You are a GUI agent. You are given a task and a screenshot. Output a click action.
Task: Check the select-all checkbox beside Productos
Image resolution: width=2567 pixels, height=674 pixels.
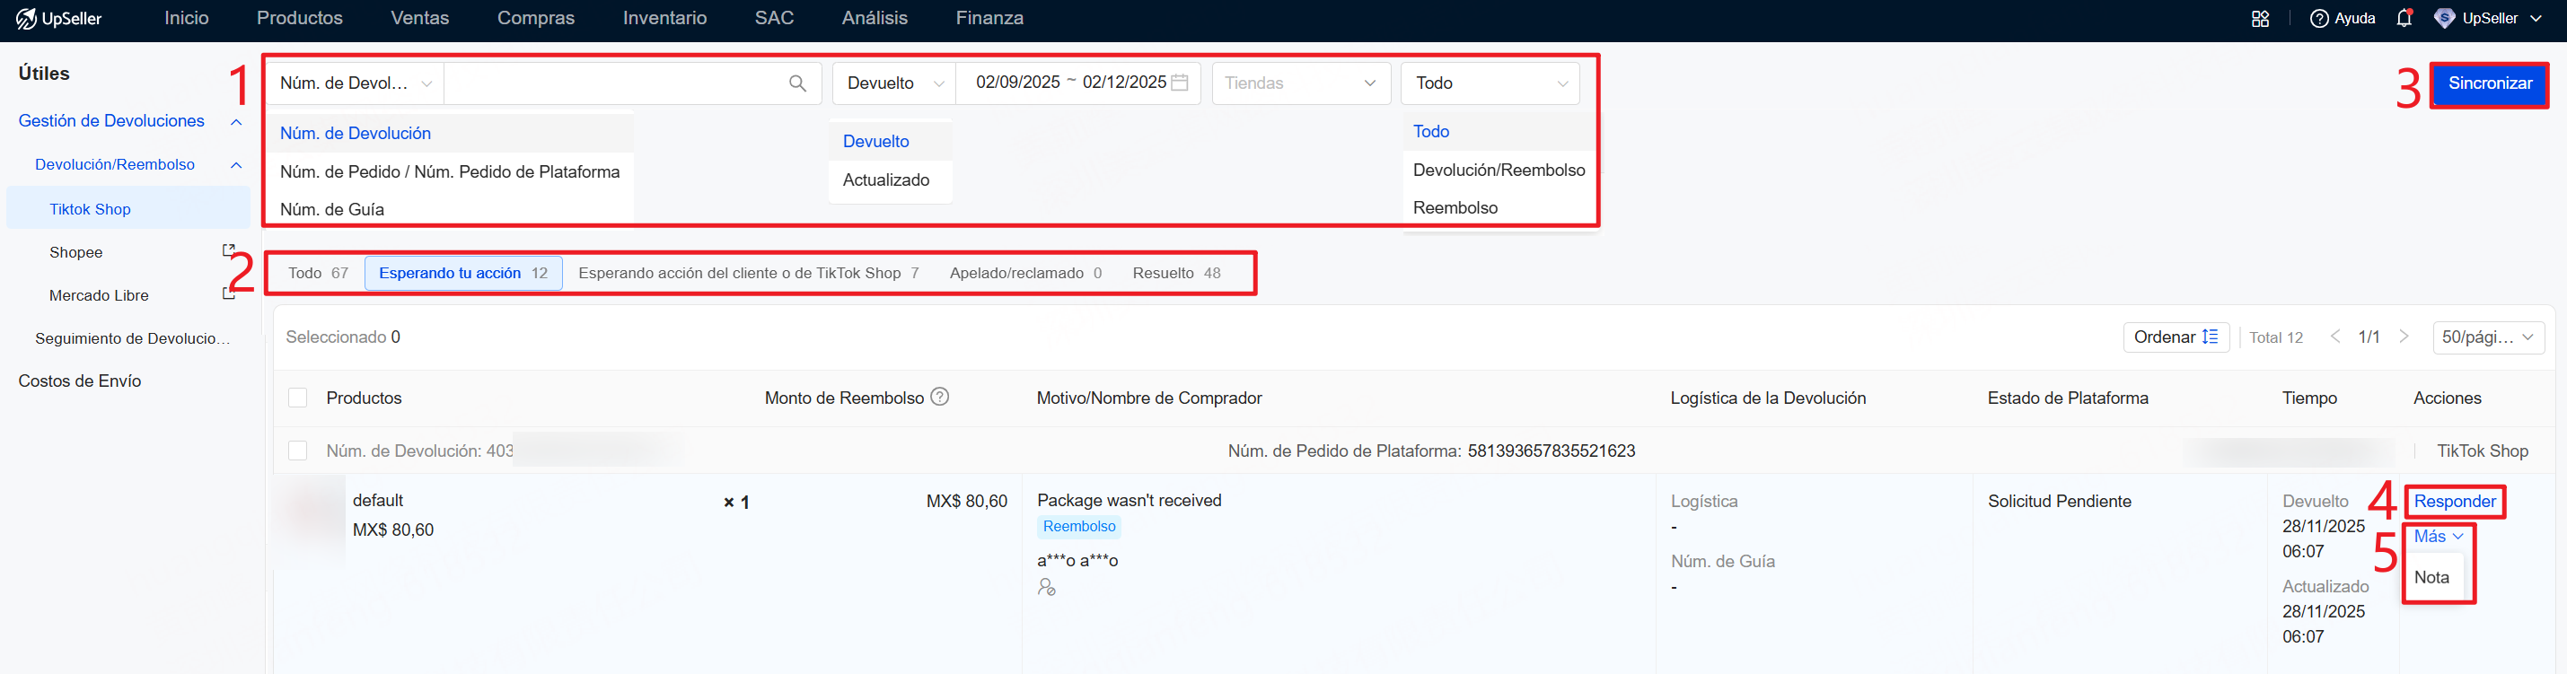click(297, 398)
